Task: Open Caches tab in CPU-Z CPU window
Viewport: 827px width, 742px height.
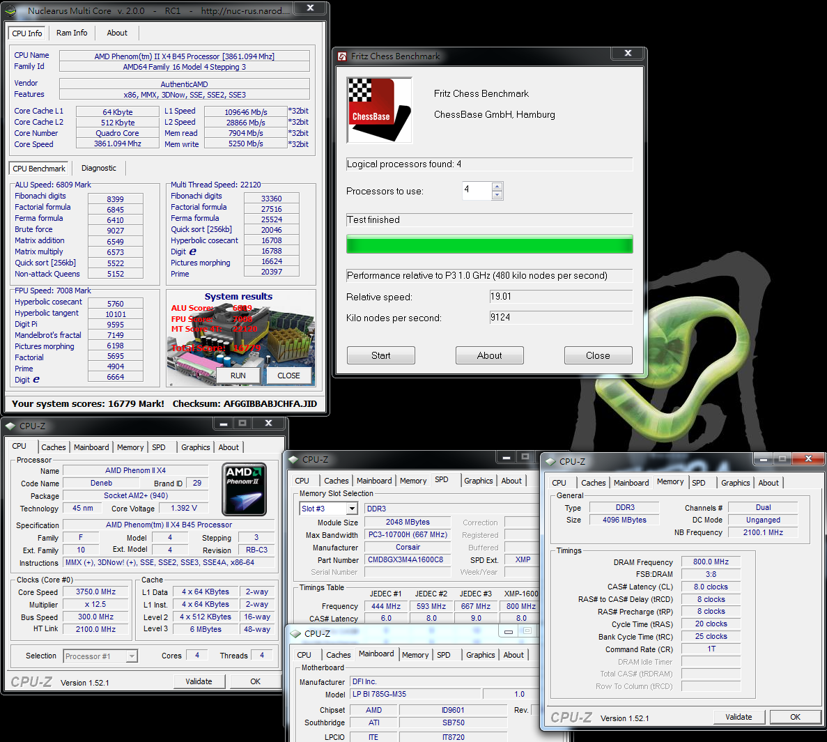Action: click(x=54, y=447)
